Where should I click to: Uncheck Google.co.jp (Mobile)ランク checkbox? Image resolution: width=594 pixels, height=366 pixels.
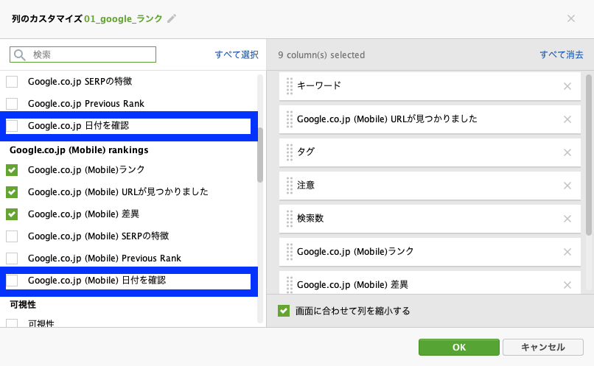12,170
